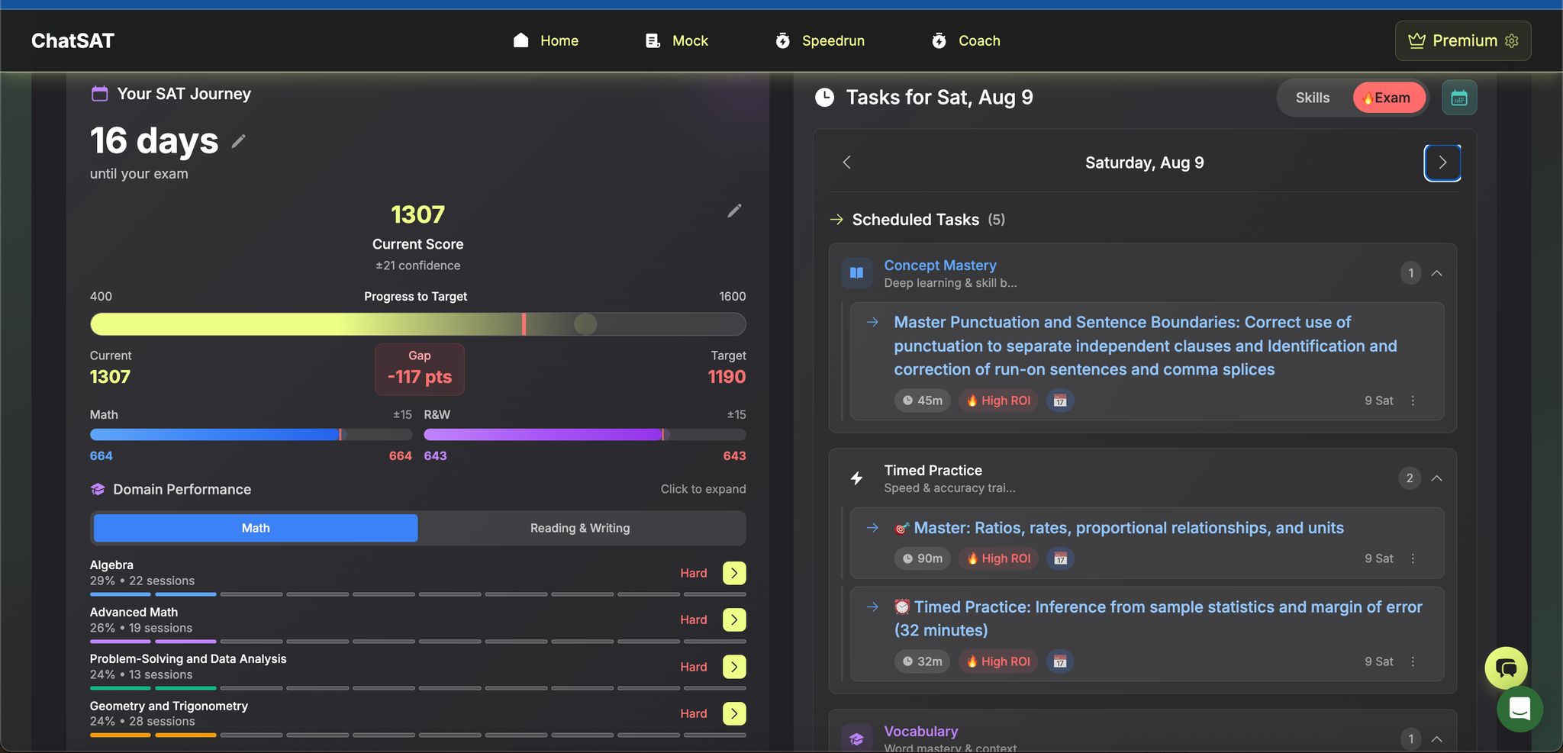
Task: Click calendar icon on the 45m punctuation task
Action: (x=1059, y=401)
